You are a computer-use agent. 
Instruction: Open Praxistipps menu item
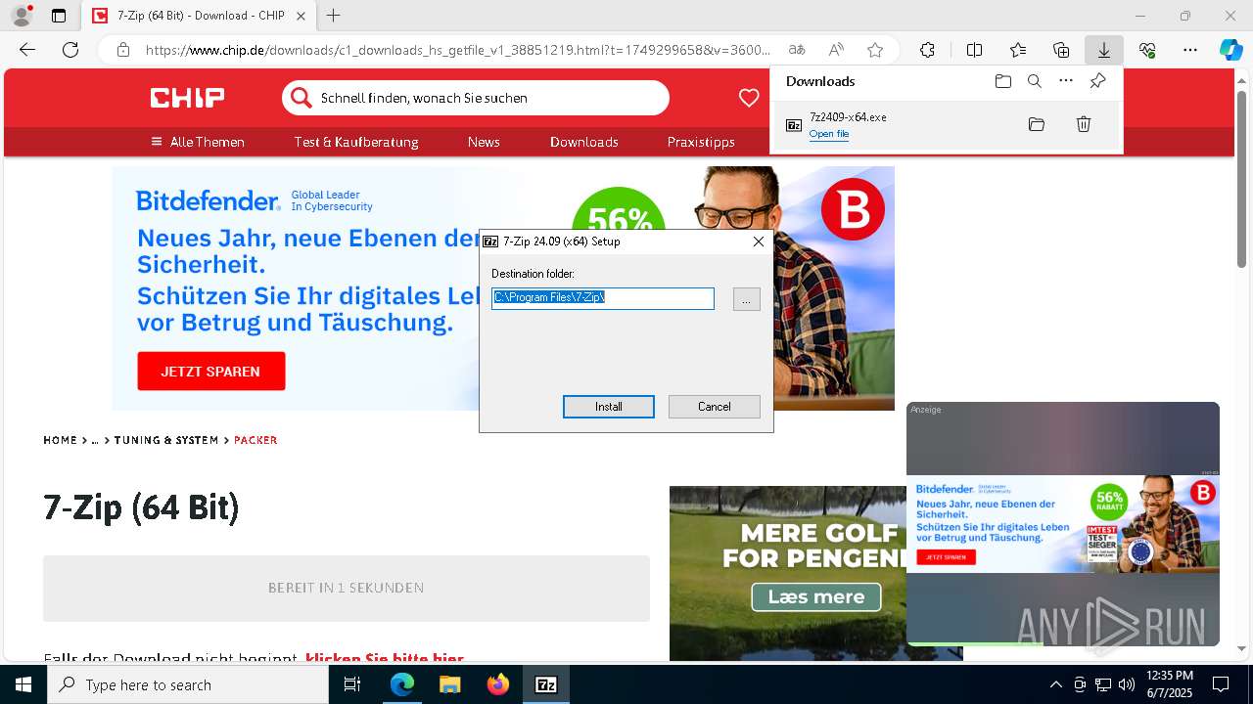(701, 142)
